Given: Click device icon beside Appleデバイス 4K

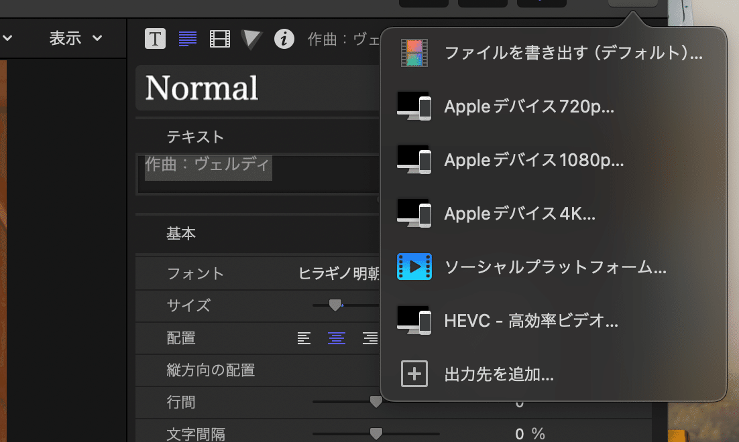Looking at the screenshot, I should tap(414, 214).
